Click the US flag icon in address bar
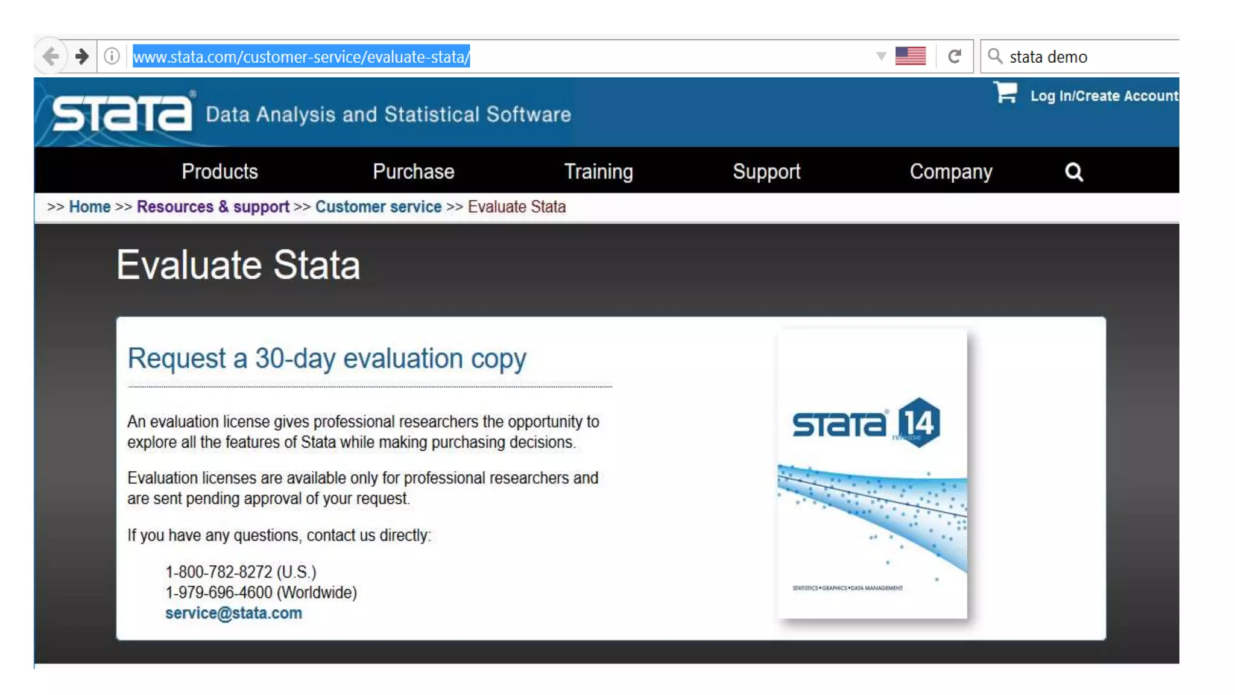Image resolution: width=1235 pixels, height=695 pixels. tap(910, 56)
